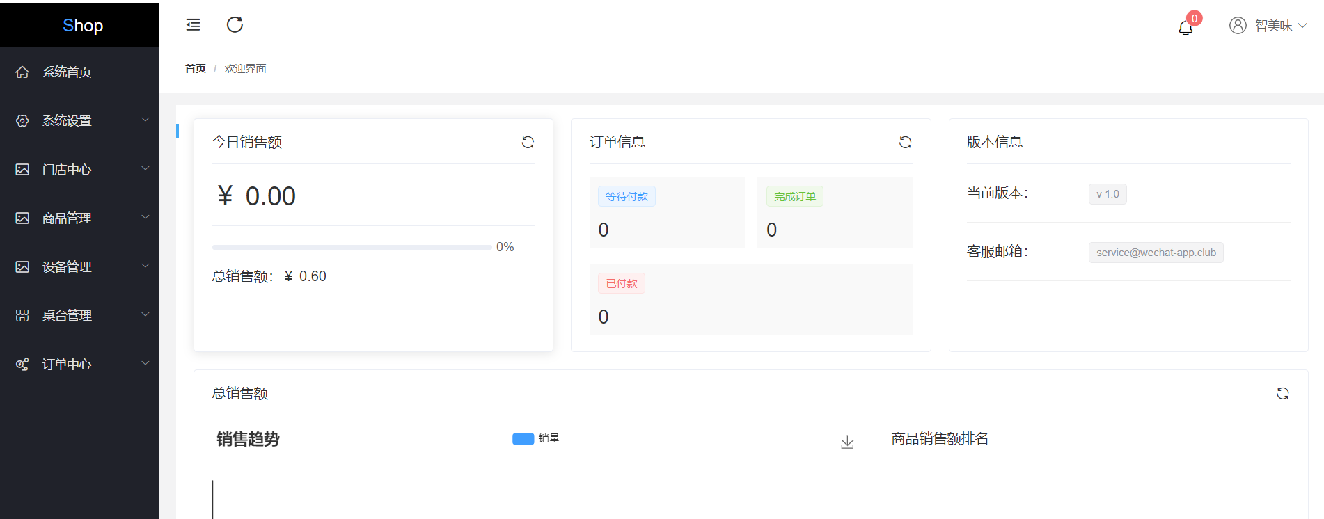Click the count under 已付款
This screenshot has width=1324, height=519.
[x=604, y=317]
